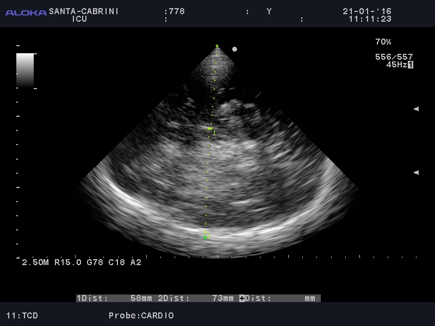The width and height of the screenshot is (435, 326).
Task: Click the lower focus arrow on right edge
Action: [x=416, y=172]
